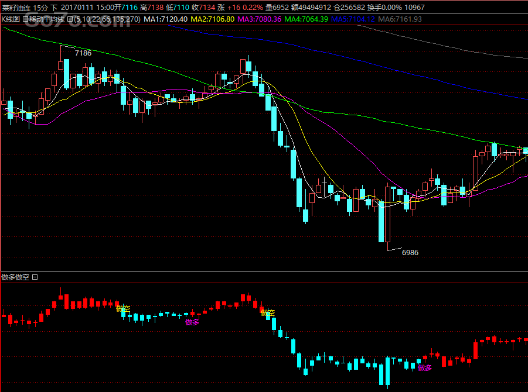Click the 7186 high price marker

pos(83,53)
